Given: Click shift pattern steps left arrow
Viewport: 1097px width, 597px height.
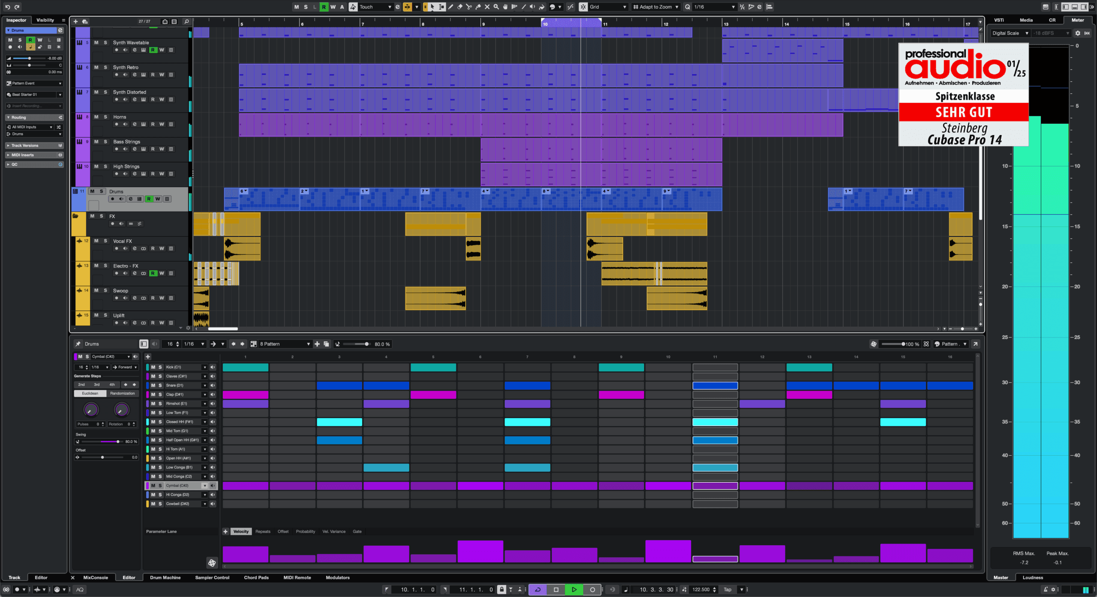Looking at the screenshot, I should click(x=234, y=344).
